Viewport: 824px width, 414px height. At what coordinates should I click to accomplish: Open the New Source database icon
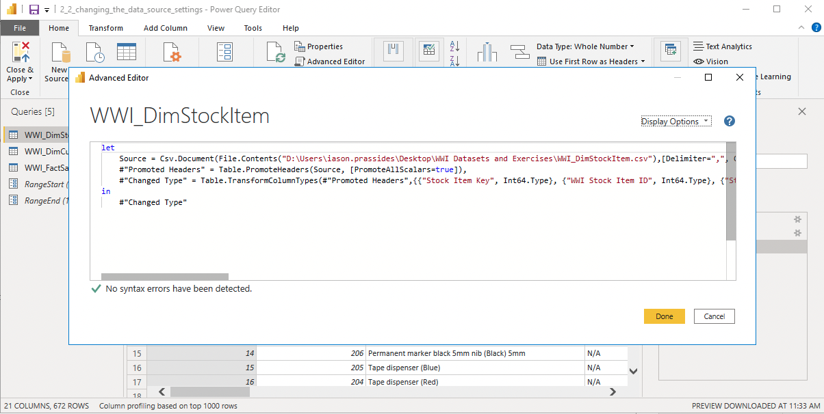pyautogui.click(x=62, y=52)
